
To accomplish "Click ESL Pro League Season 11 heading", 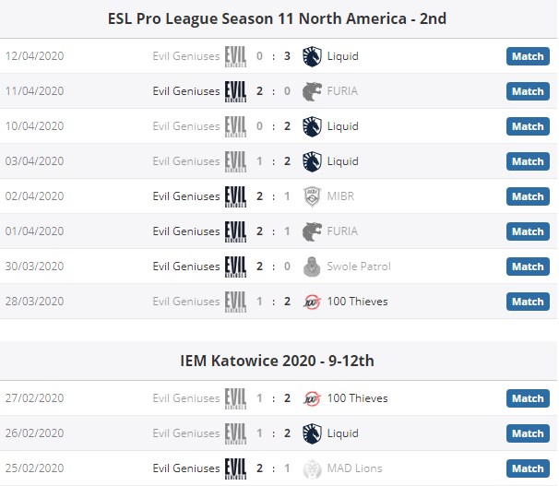I will point(277,18).
